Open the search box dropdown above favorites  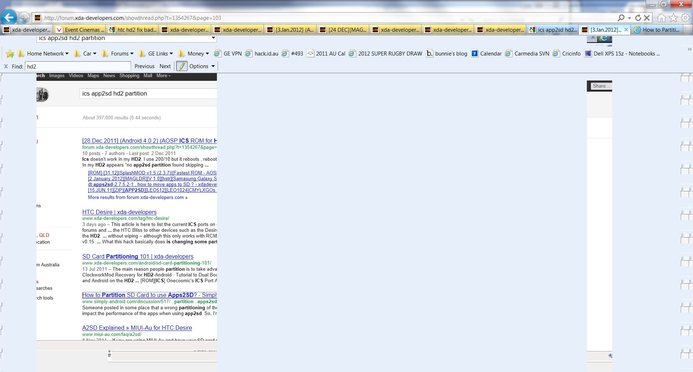tap(213, 38)
